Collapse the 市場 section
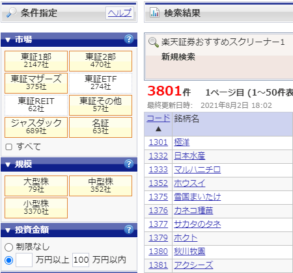 8,40
